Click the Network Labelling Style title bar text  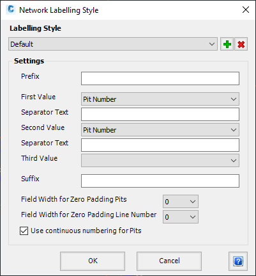(x=59, y=10)
